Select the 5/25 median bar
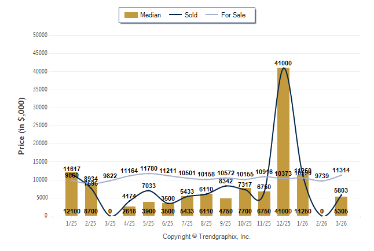 tap(149, 206)
